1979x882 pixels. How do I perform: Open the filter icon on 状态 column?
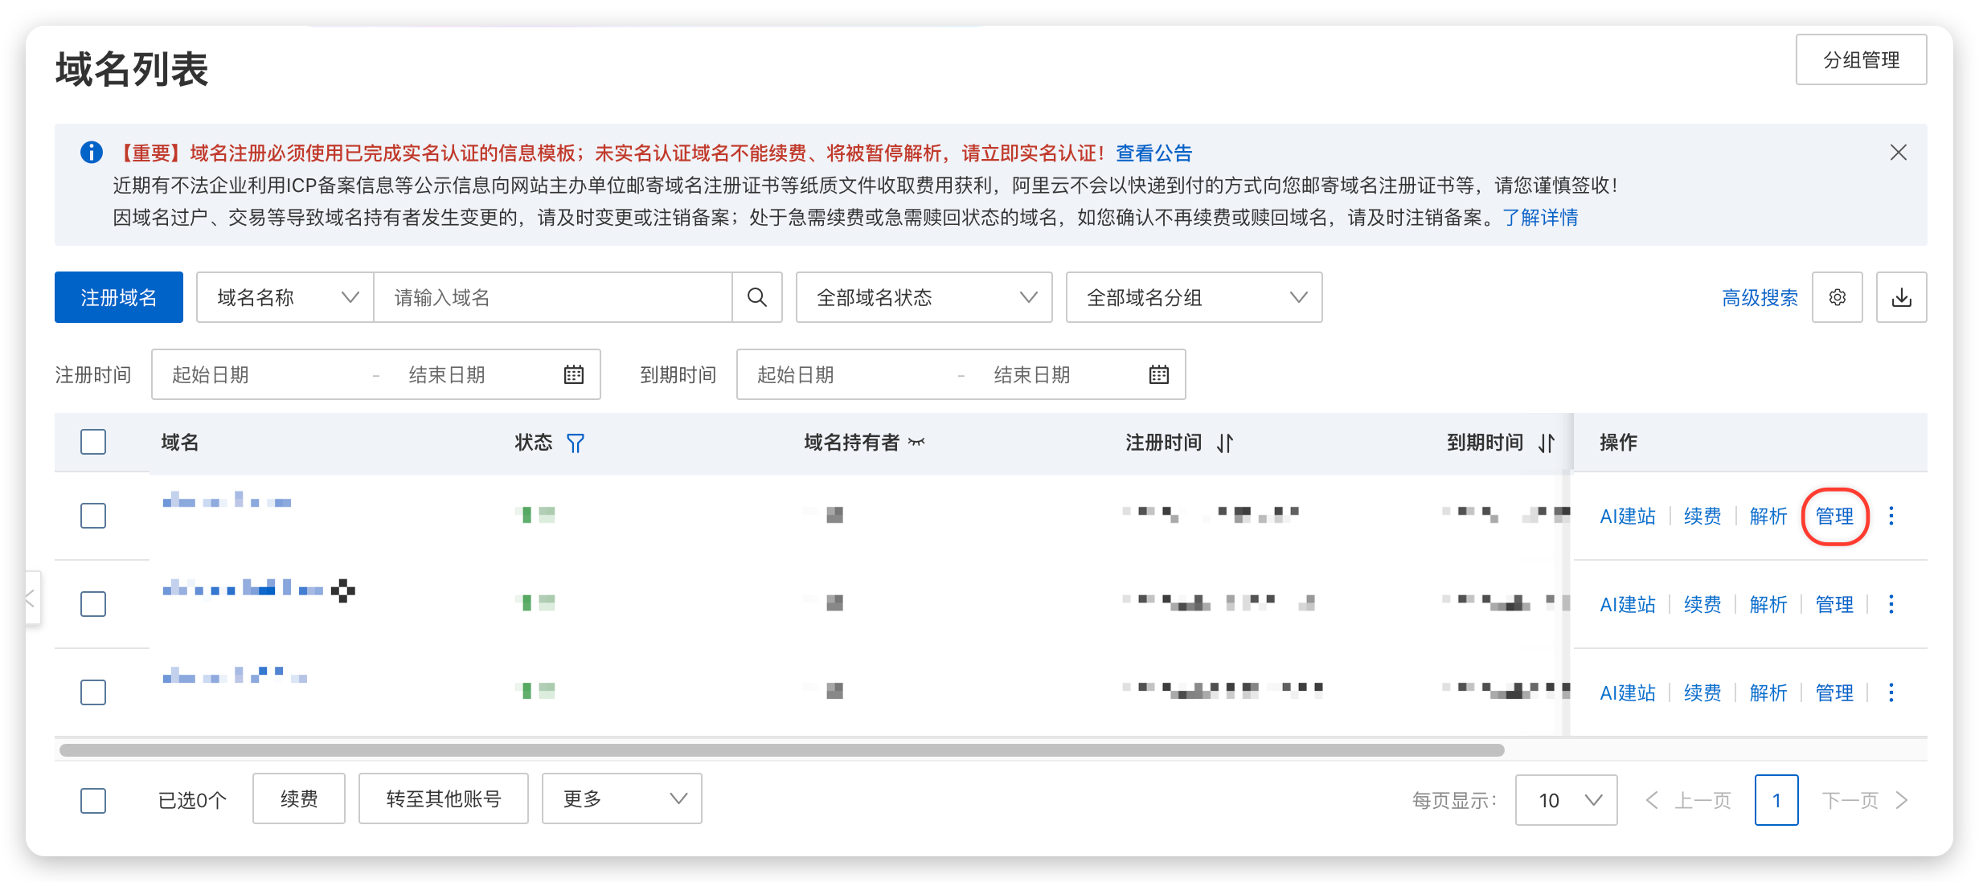click(x=574, y=443)
